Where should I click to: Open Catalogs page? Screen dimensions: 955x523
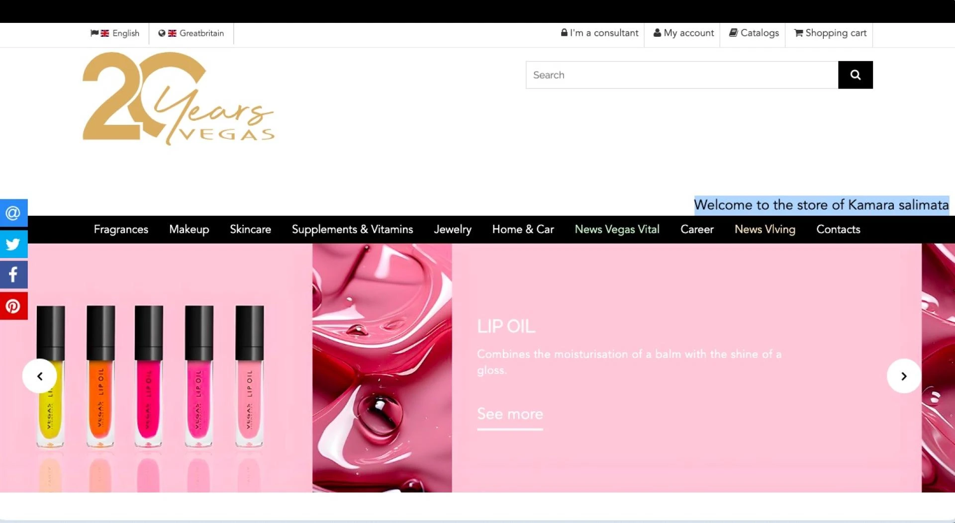coord(754,33)
